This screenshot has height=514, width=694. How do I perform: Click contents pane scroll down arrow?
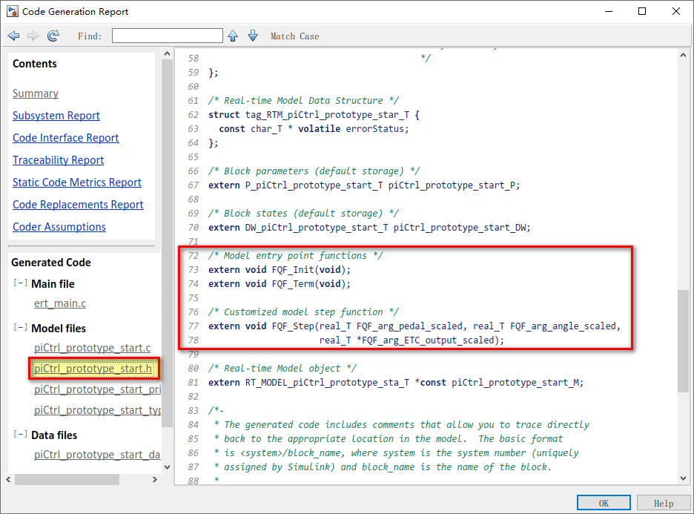[x=167, y=467]
